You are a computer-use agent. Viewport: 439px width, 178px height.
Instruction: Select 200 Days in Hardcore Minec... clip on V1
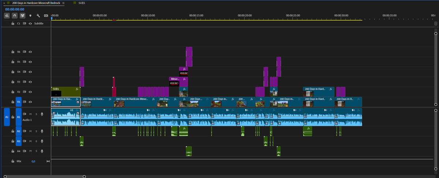tap(135, 102)
